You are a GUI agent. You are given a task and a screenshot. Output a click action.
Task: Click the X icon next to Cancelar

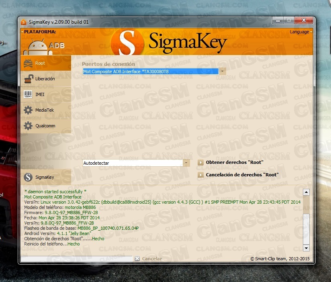coord(137,259)
